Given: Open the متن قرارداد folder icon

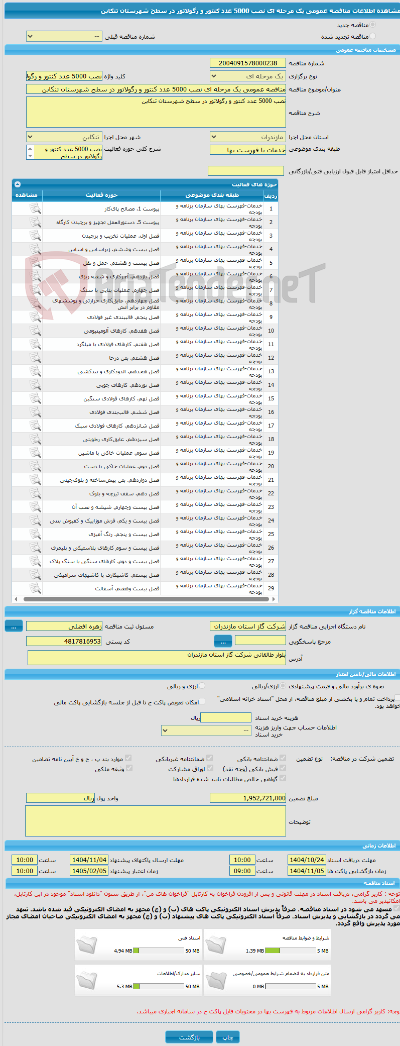Looking at the screenshot, I should [x=216, y=980].
